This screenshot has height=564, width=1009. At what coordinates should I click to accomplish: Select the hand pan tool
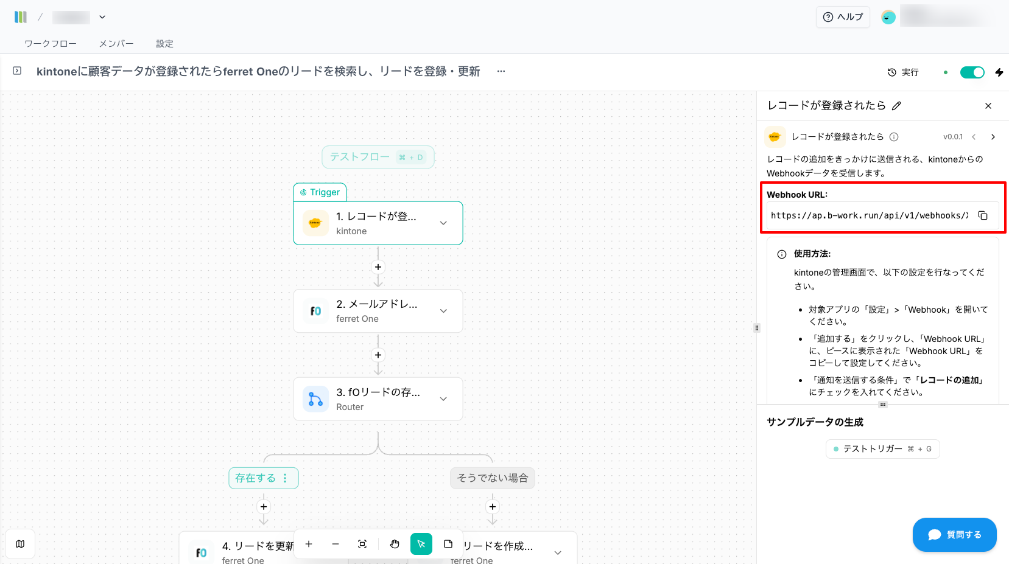(x=395, y=544)
